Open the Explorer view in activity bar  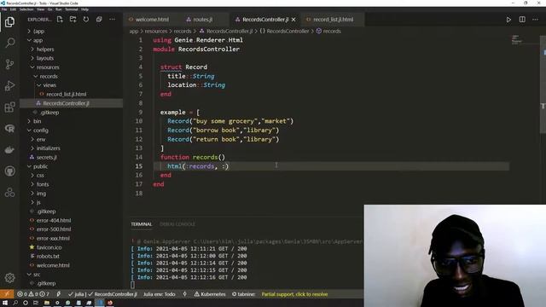[x=9, y=22]
